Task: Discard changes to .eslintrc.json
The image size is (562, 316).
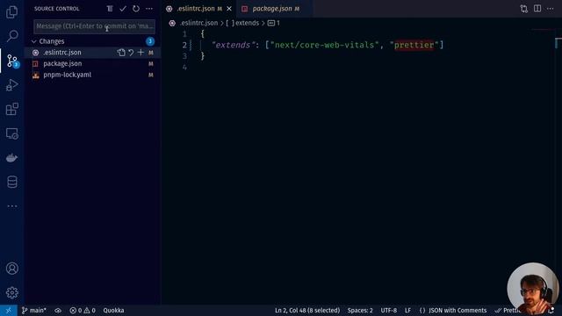Action: 131,53
